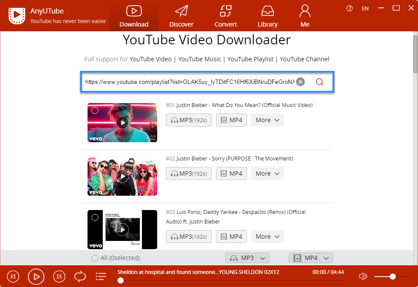Screen dimensions: 418x287
Task: Click the 00:00 / 04:44 time display
Action: tap(328, 272)
